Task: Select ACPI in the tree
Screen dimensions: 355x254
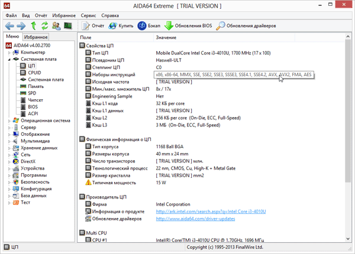Action: tap(29, 113)
